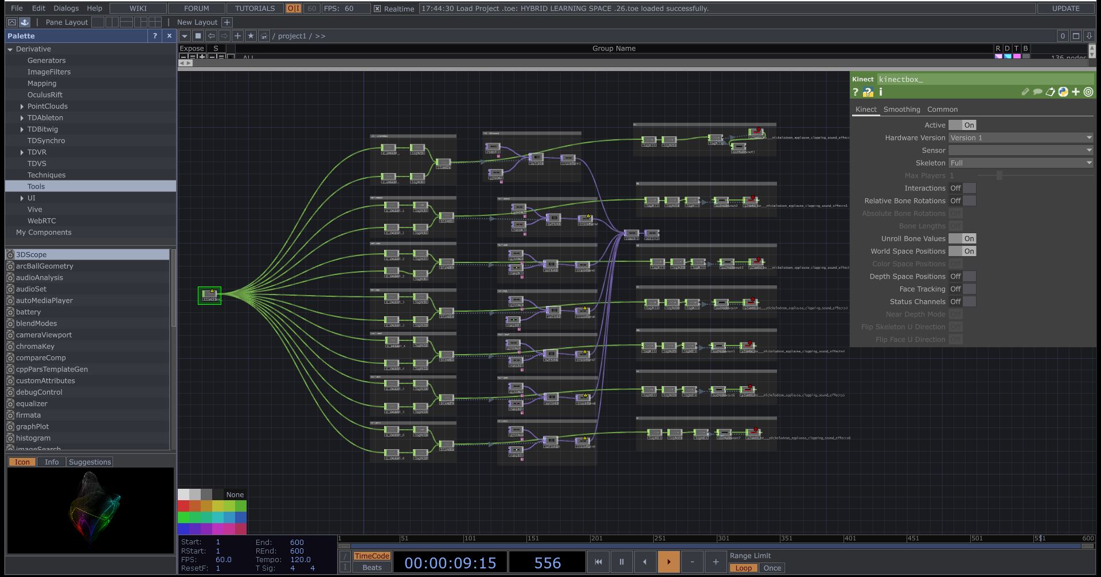Click the bookmark star icon in path bar
This screenshot has width=1101, height=577.
pos(251,36)
